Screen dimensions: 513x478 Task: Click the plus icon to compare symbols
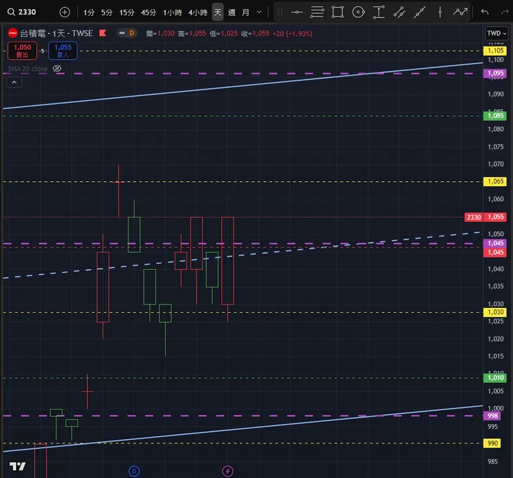tap(64, 12)
